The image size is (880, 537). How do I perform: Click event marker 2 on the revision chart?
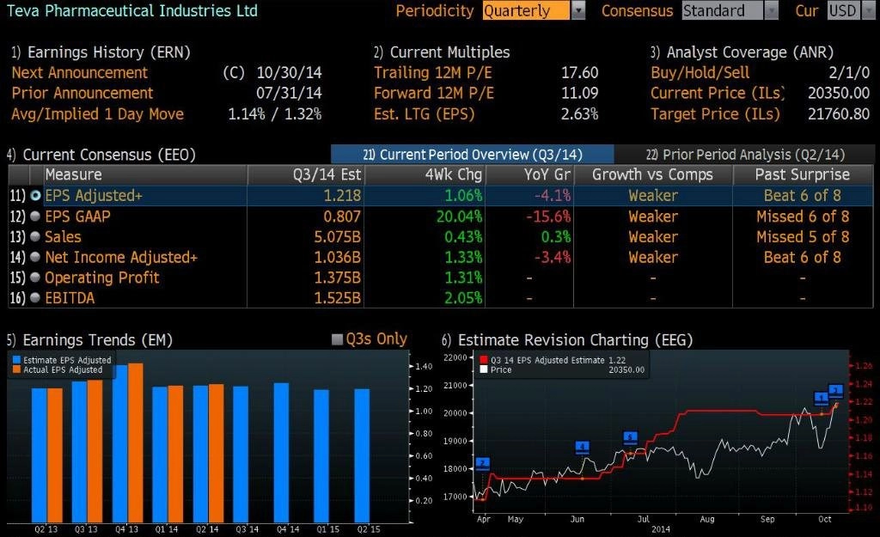point(483,463)
